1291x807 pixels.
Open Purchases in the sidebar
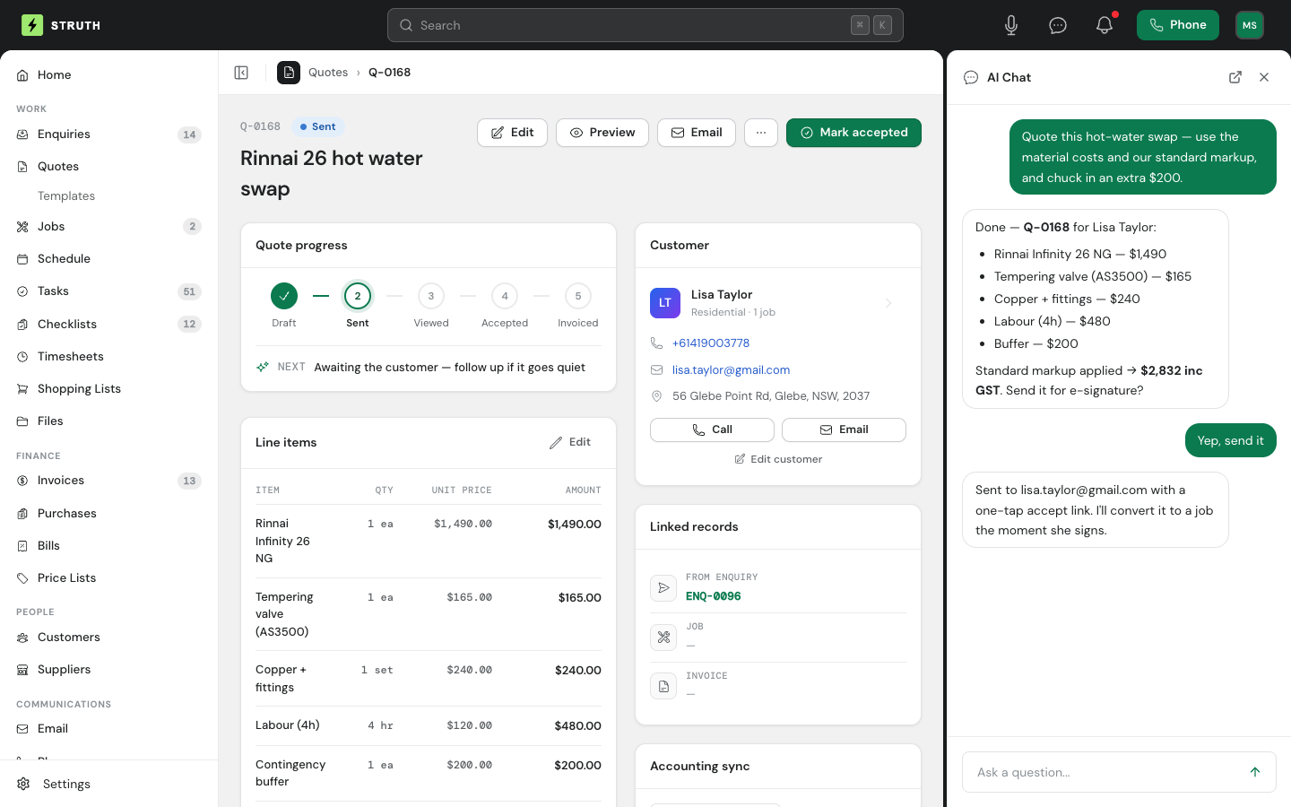(108, 514)
